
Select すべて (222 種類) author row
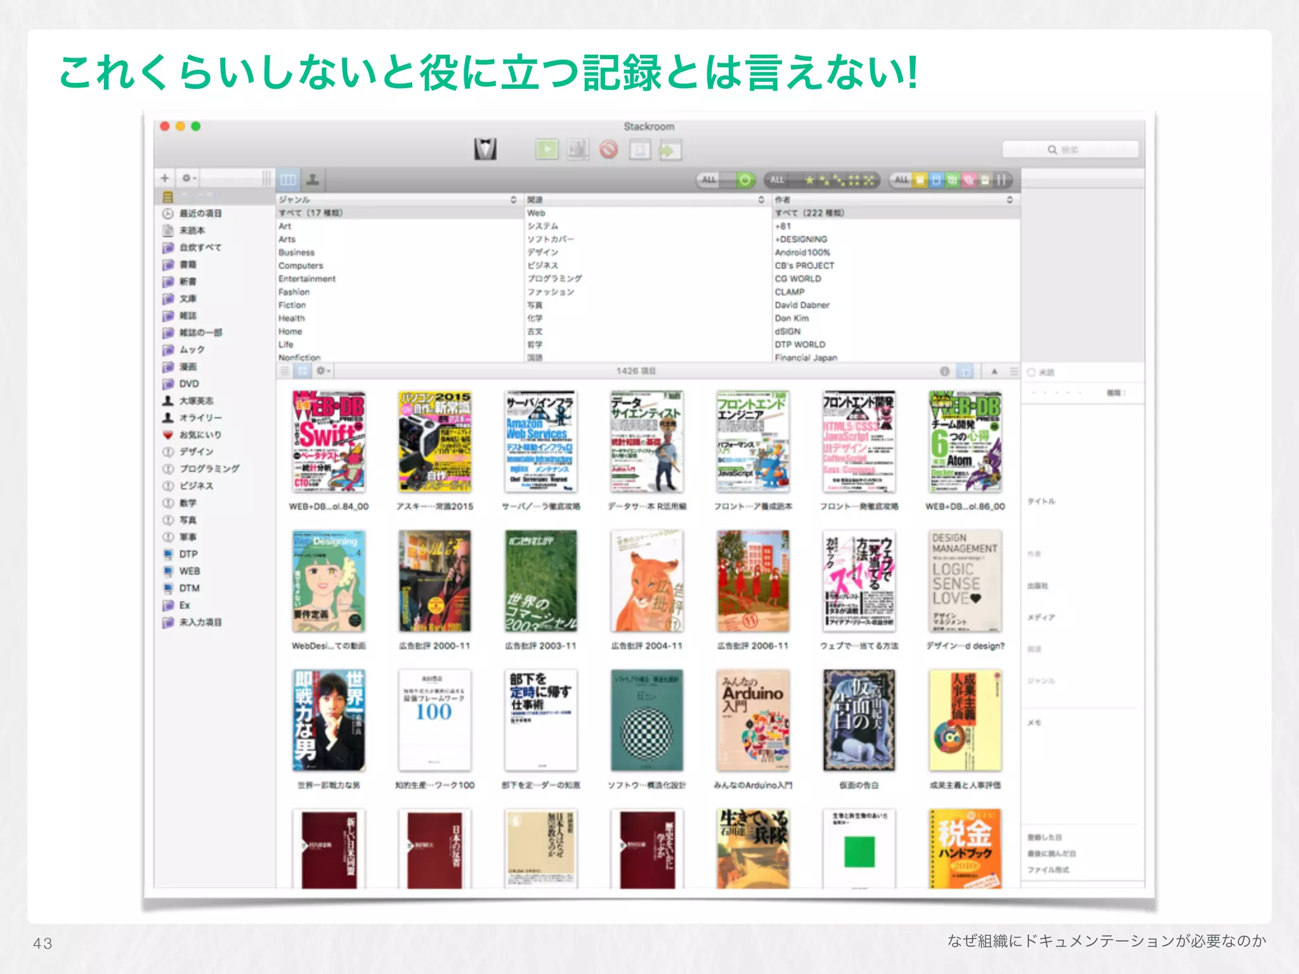click(896, 213)
